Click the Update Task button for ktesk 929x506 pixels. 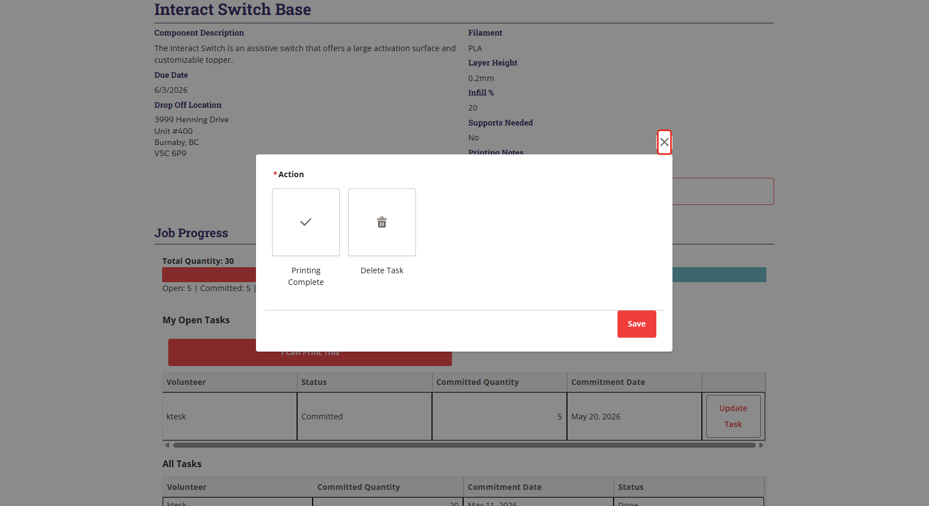click(733, 416)
